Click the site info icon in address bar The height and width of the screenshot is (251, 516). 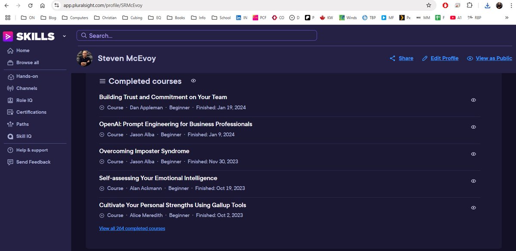click(56, 6)
